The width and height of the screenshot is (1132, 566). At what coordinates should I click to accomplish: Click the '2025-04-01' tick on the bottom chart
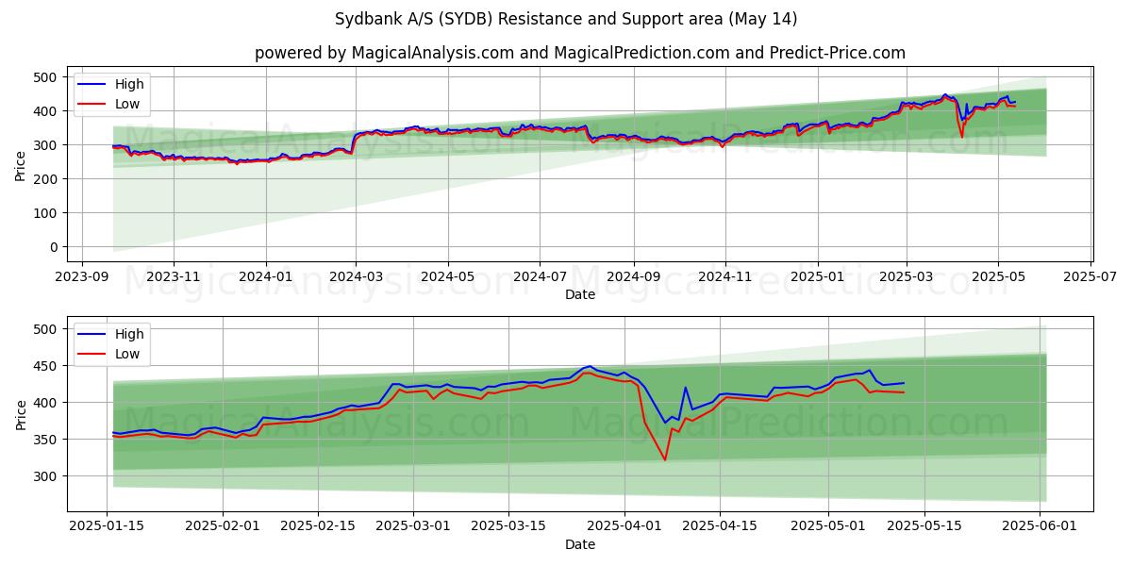(624, 525)
